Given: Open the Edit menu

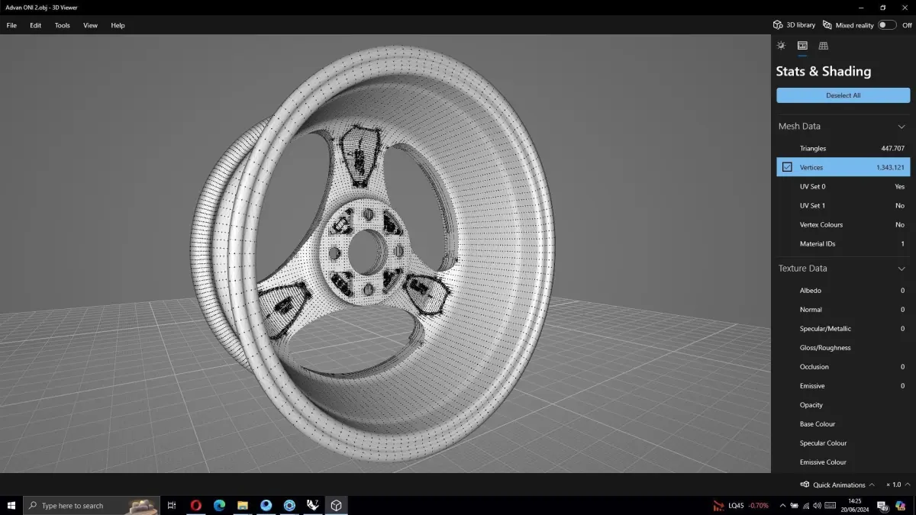Looking at the screenshot, I should [x=36, y=25].
